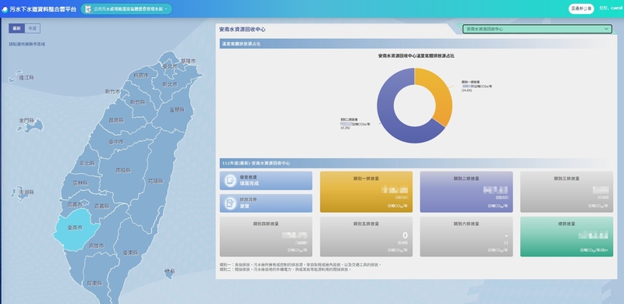624x304 pixels.
Task: Switch map view to 年度 toggle
Action: coord(32,28)
